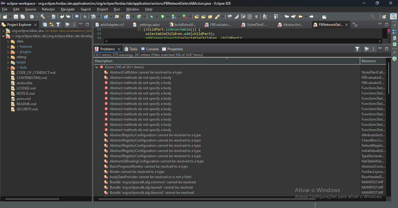Select the Jenkinsfile entry
Viewport: 398px width, 208px height.
click(x=24, y=83)
